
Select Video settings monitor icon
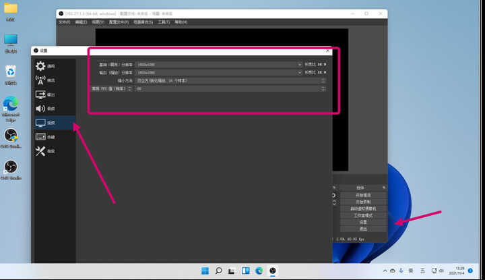40,123
